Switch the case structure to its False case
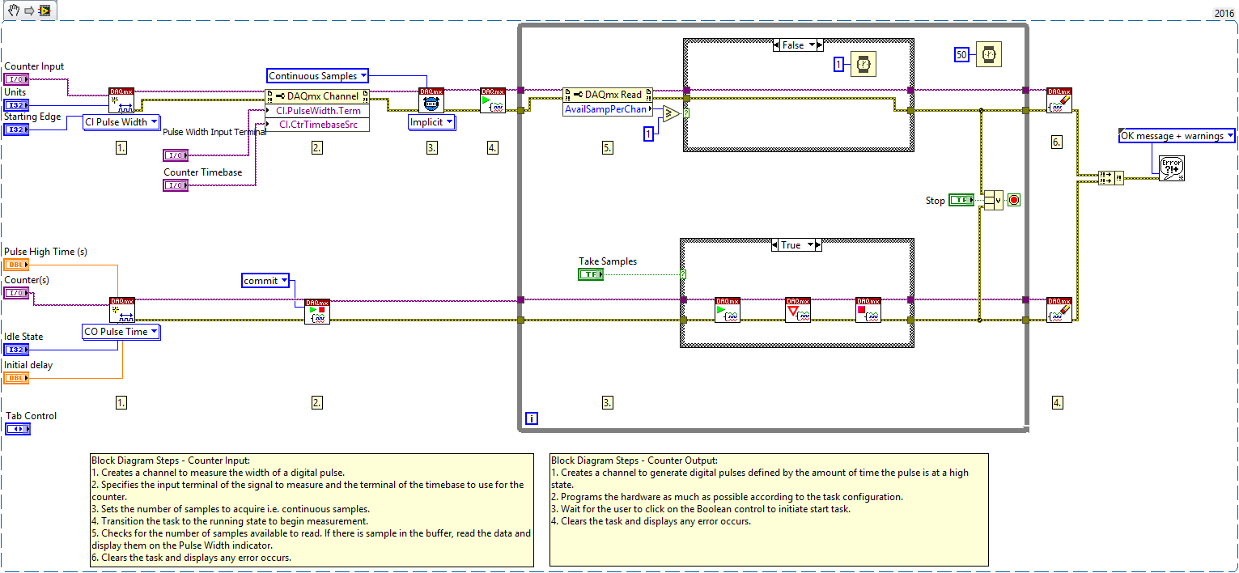 [x=797, y=45]
